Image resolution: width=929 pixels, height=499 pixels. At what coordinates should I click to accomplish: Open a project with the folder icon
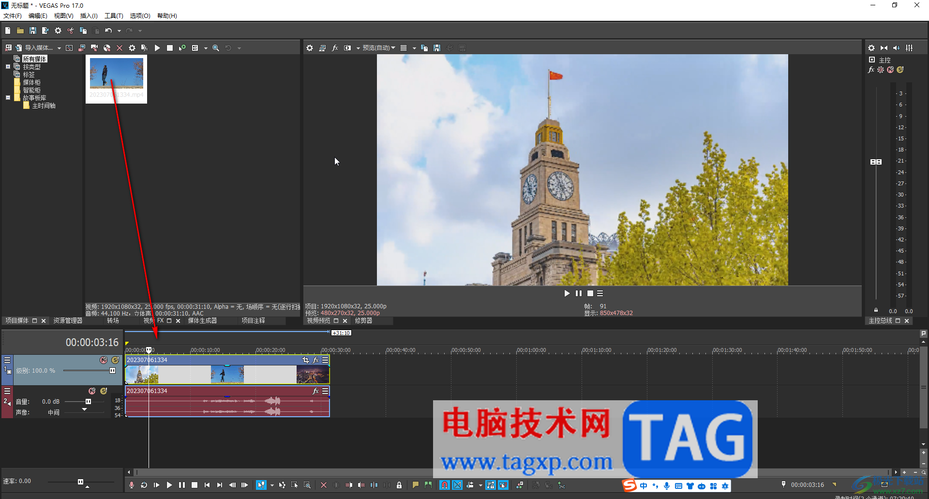point(20,30)
